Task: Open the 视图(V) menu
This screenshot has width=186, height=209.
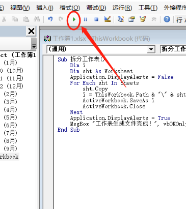Action: 20,8
